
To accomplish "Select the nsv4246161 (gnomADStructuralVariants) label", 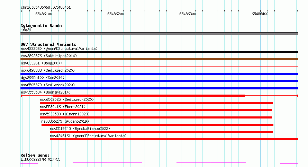I will tap(88, 136).
